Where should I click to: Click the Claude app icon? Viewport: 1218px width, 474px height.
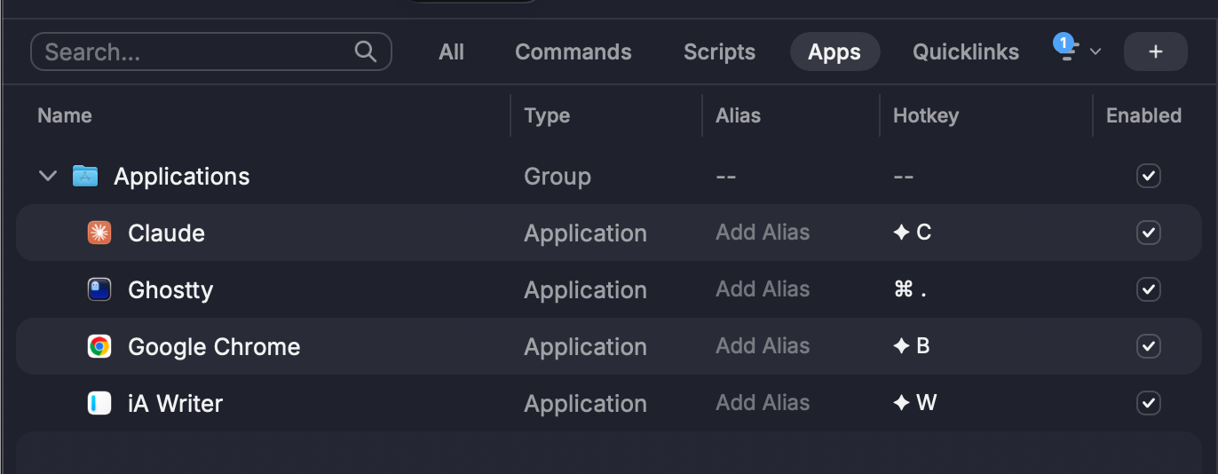coord(99,233)
